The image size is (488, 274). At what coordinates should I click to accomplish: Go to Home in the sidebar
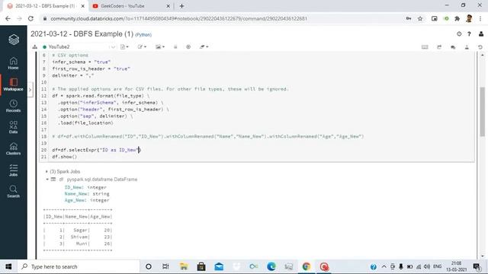pyautogui.click(x=14, y=63)
